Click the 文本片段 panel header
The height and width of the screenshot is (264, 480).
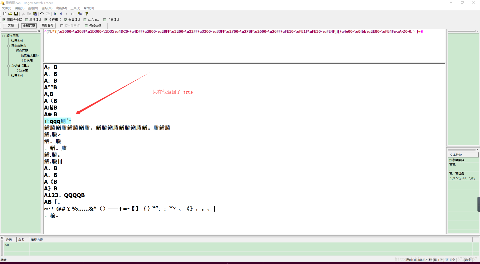(463, 155)
